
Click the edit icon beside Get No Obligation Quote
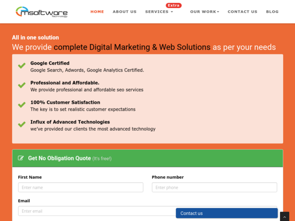pos(21,158)
